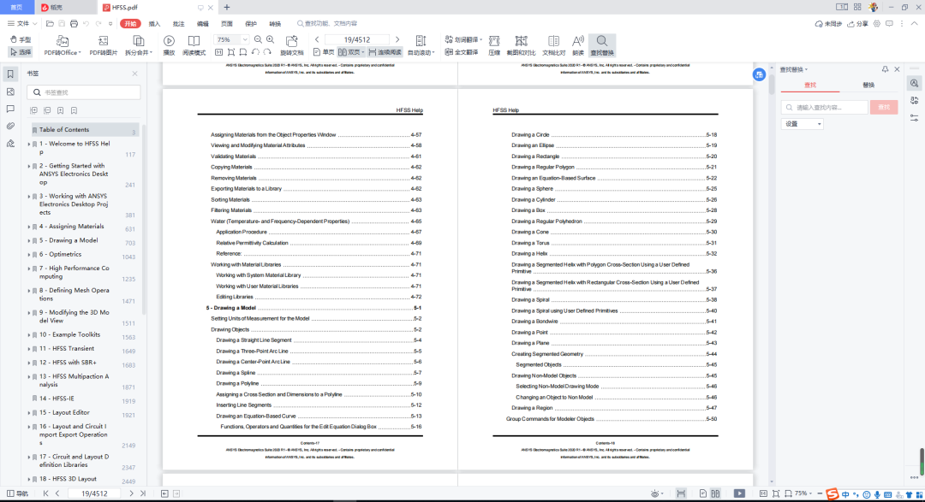Expand the '5 - Drawing a Model' bookmark
Viewport: 925px width, 502px height.
point(28,240)
